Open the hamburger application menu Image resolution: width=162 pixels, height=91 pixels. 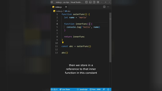[52, 2]
